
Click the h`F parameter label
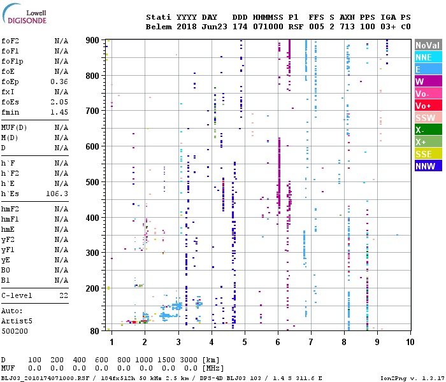coord(8,163)
